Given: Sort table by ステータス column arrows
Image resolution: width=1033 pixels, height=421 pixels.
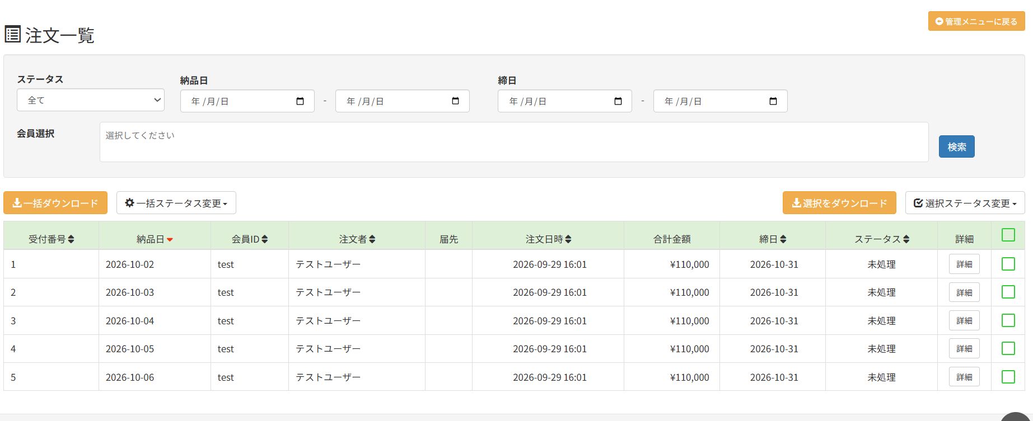Looking at the screenshot, I should 906,239.
